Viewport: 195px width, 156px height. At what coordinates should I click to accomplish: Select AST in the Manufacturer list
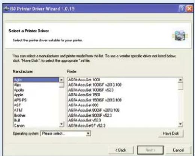pos(36,105)
